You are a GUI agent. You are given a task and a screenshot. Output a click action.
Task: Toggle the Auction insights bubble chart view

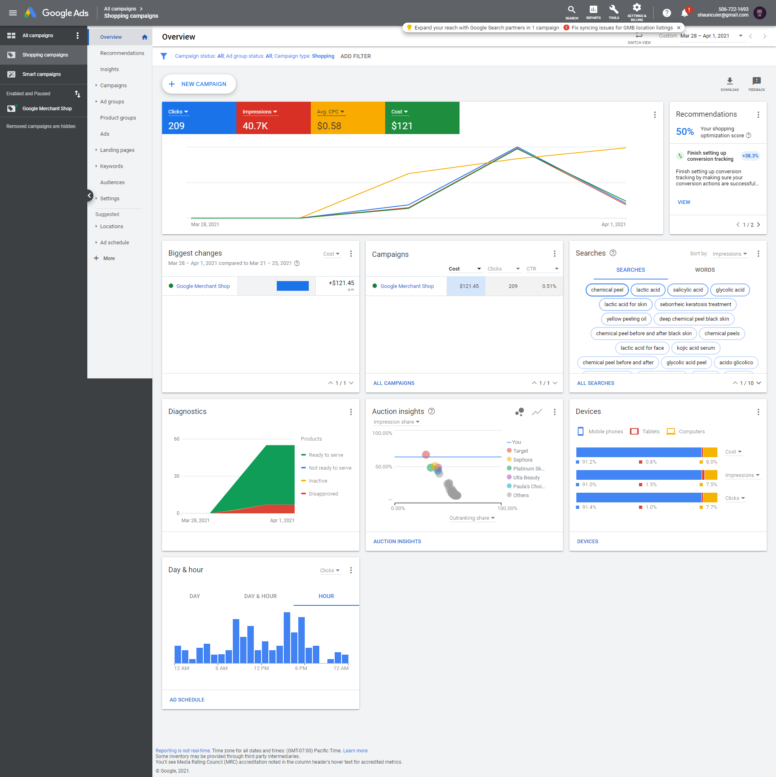coord(519,412)
